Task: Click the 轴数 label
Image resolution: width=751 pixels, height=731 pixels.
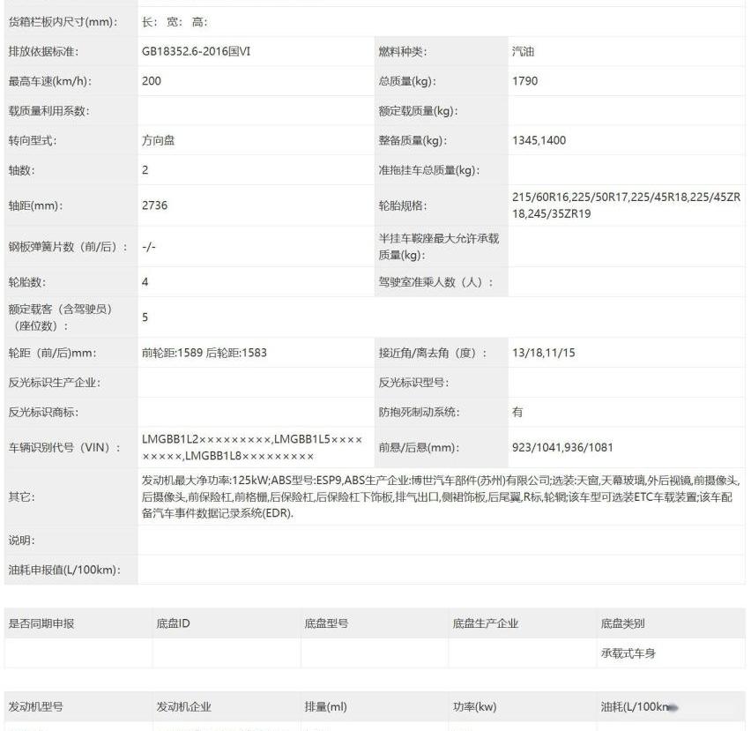Action: pos(21,170)
